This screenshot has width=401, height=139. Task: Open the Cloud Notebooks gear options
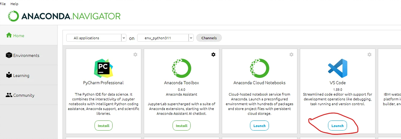pos(291,54)
